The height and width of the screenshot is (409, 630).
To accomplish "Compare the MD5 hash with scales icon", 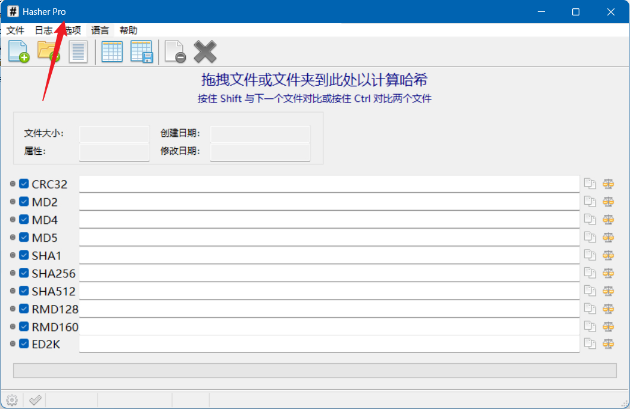I will [609, 237].
